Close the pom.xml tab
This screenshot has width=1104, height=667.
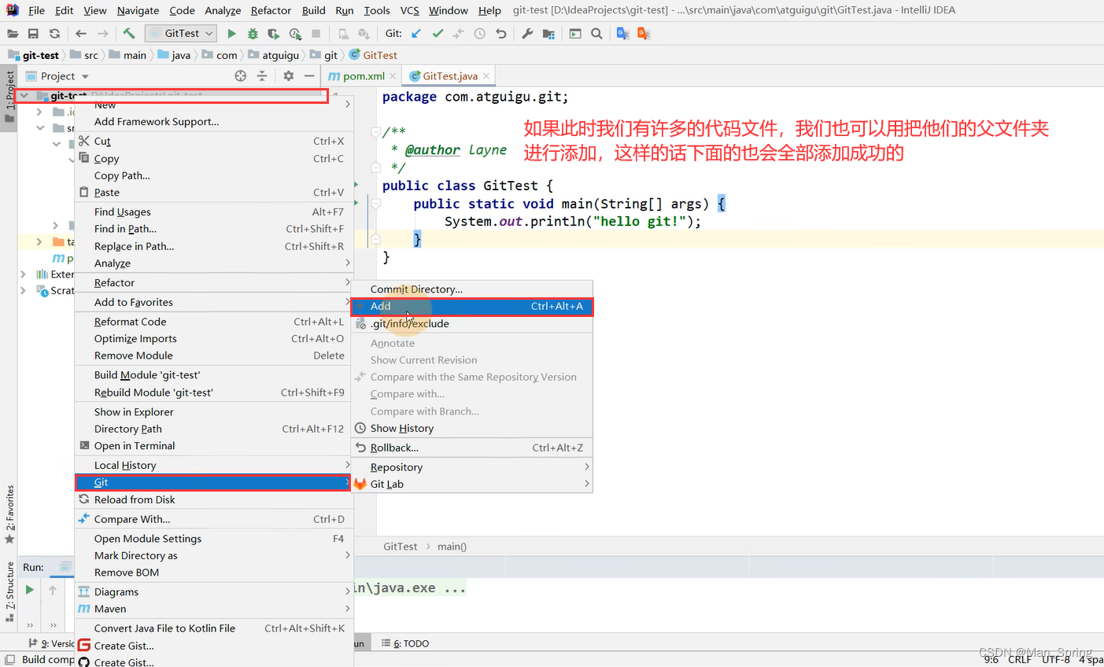point(393,76)
